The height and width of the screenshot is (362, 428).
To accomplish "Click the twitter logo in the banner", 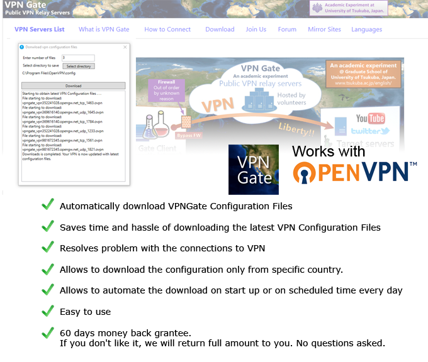I will pos(370,131).
